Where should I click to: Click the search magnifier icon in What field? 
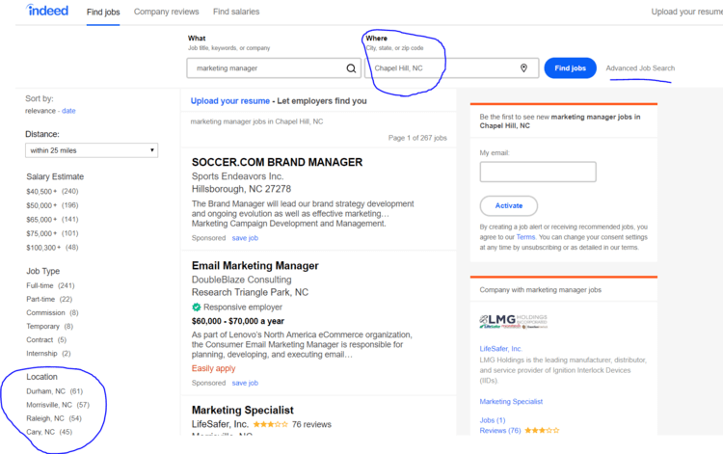tap(351, 68)
